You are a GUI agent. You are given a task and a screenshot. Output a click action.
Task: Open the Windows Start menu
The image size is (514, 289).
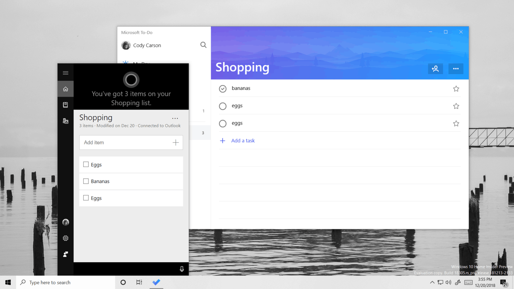tap(8, 282)
